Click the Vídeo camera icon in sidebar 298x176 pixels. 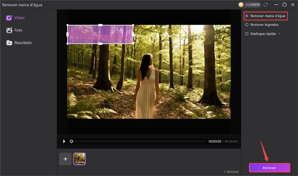[9, 18]
